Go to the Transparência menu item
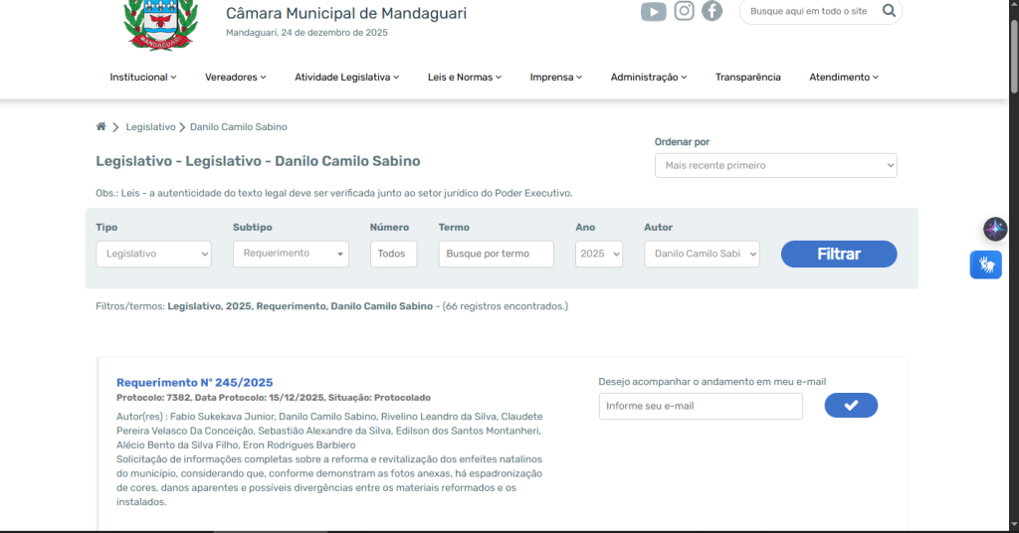This screenshot has height=533, width=1019. tap(747, 78)
